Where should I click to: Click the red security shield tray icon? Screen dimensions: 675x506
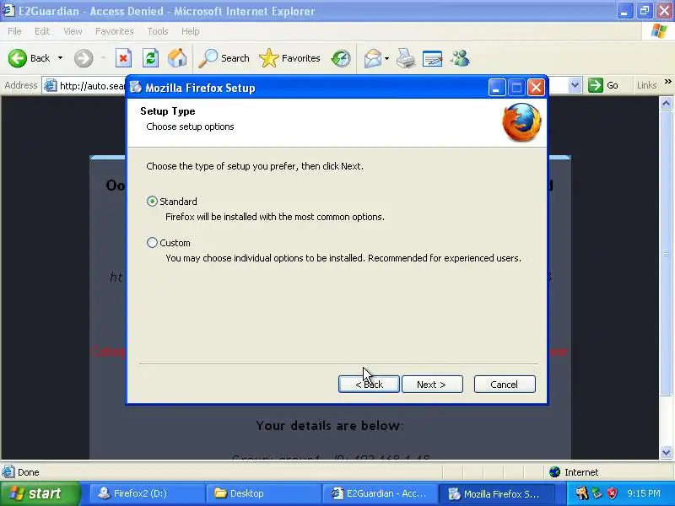tap(612, 493)
